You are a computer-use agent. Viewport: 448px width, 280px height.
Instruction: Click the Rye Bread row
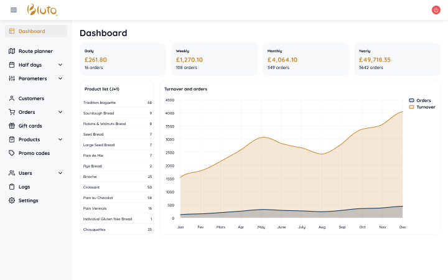(x=117, y=166)
